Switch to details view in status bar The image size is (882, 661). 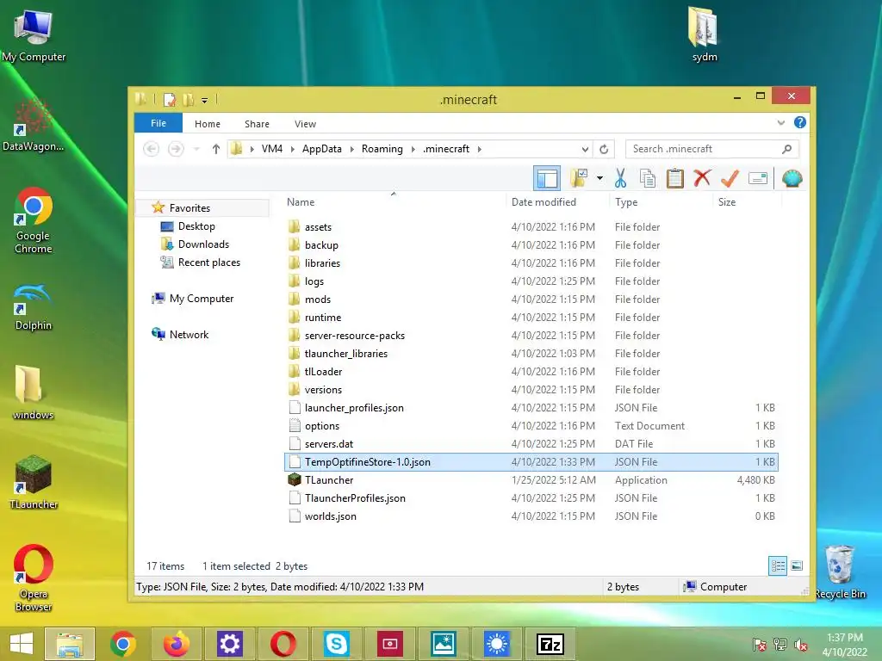coord(778,565)
